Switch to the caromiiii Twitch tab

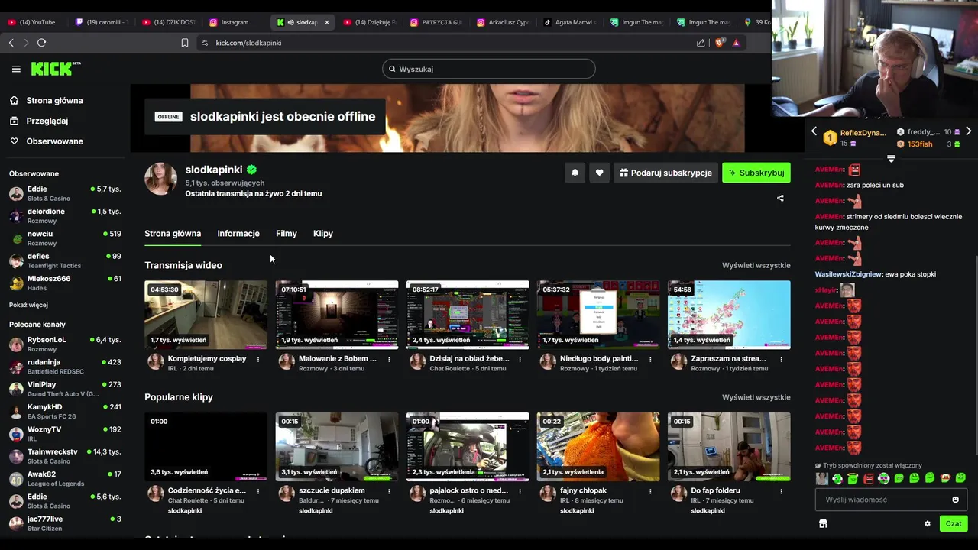pyautogui.click(x=102, y=22)
